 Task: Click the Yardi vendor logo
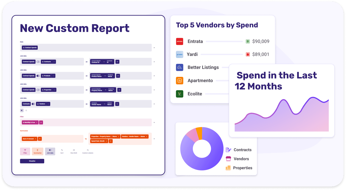(x=180, y=54)
